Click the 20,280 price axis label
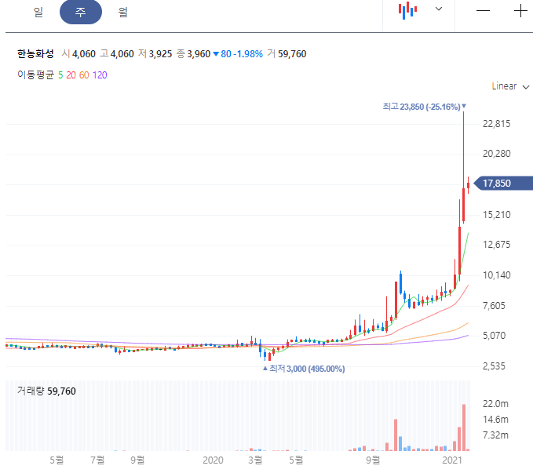 tap(497, 154)
